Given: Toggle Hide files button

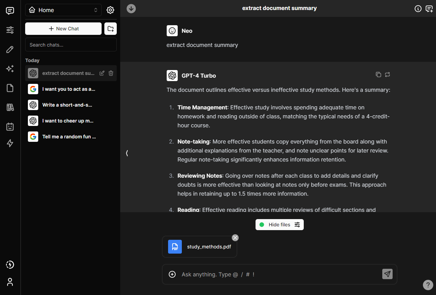Looking at the screenshot, I should [279, 225].
